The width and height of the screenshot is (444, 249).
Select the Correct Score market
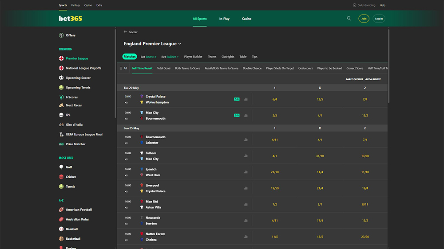354,68
